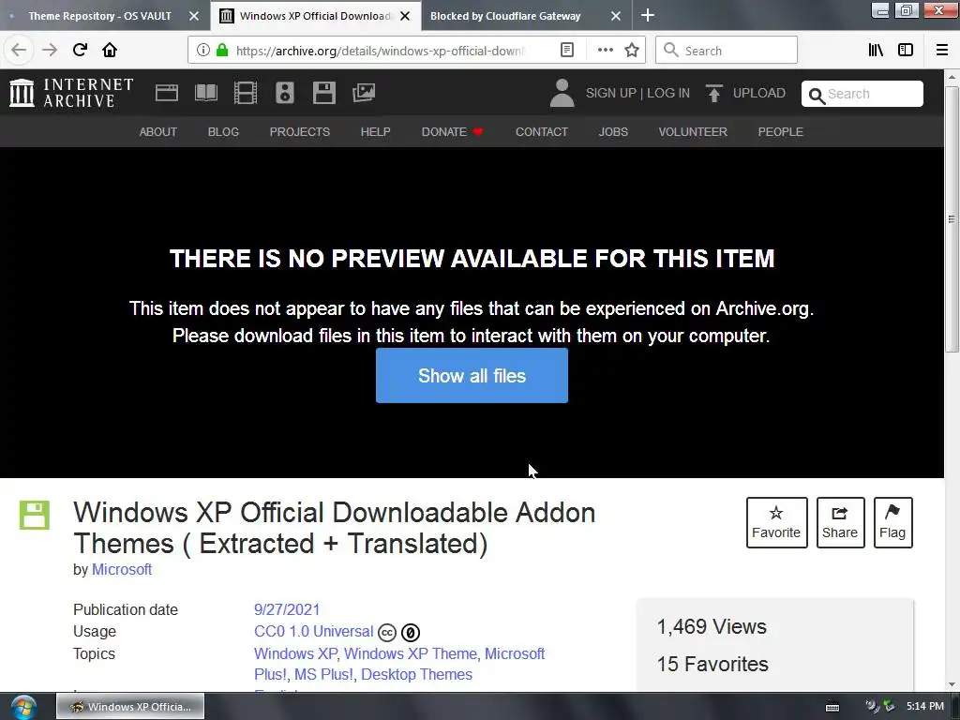Open the Texts book icon
This screenshot has height=720, width=960.
206,93
